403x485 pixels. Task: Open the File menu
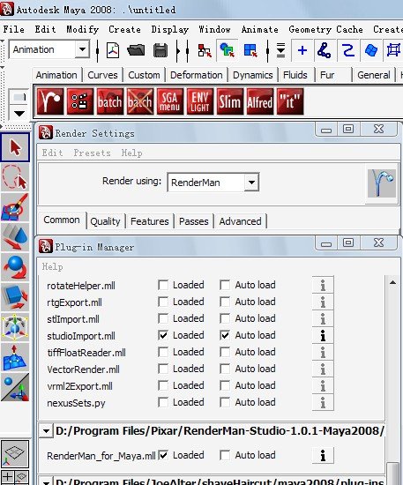(x=14, y=29)
